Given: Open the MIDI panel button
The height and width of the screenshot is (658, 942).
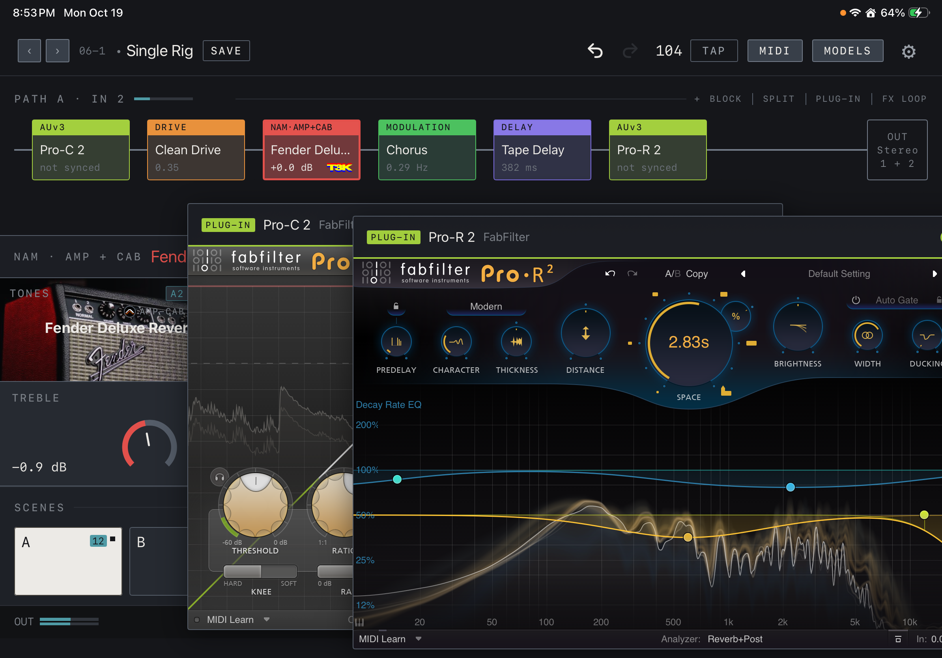Looking at the screenshot, I should coord(775,51).
